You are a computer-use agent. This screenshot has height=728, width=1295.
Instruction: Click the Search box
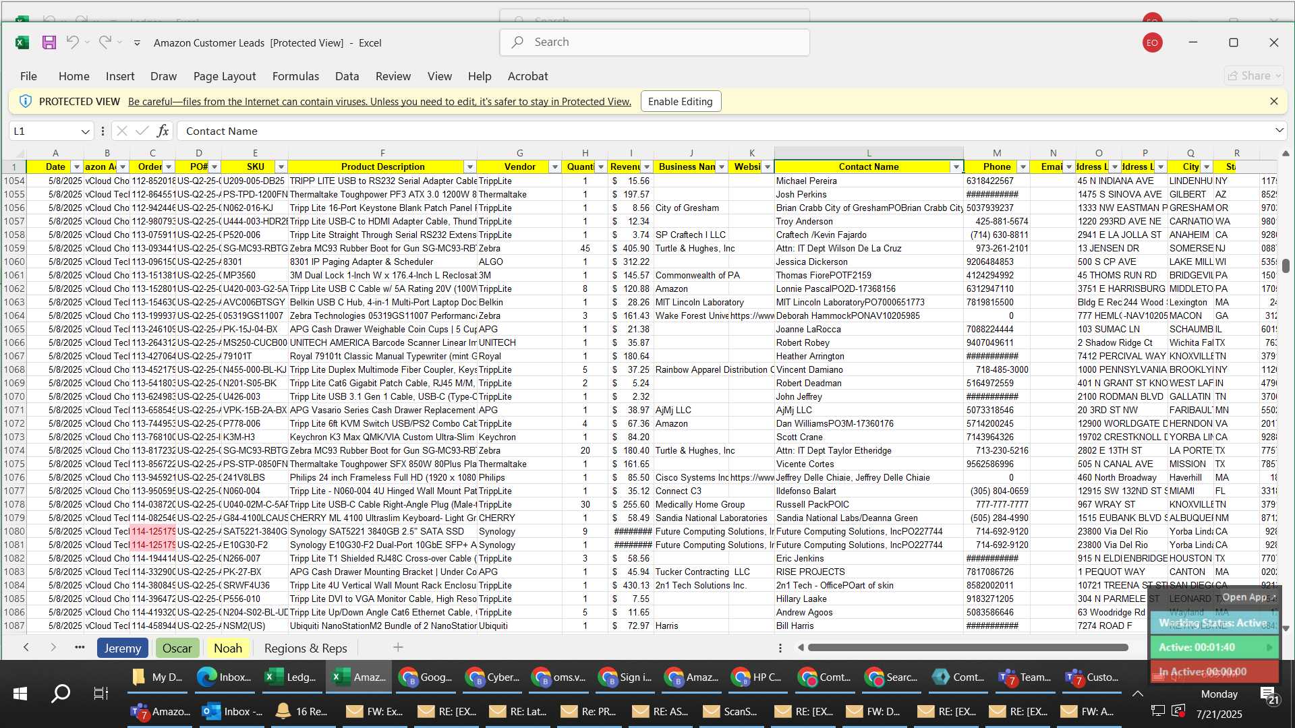pos(654,42)
